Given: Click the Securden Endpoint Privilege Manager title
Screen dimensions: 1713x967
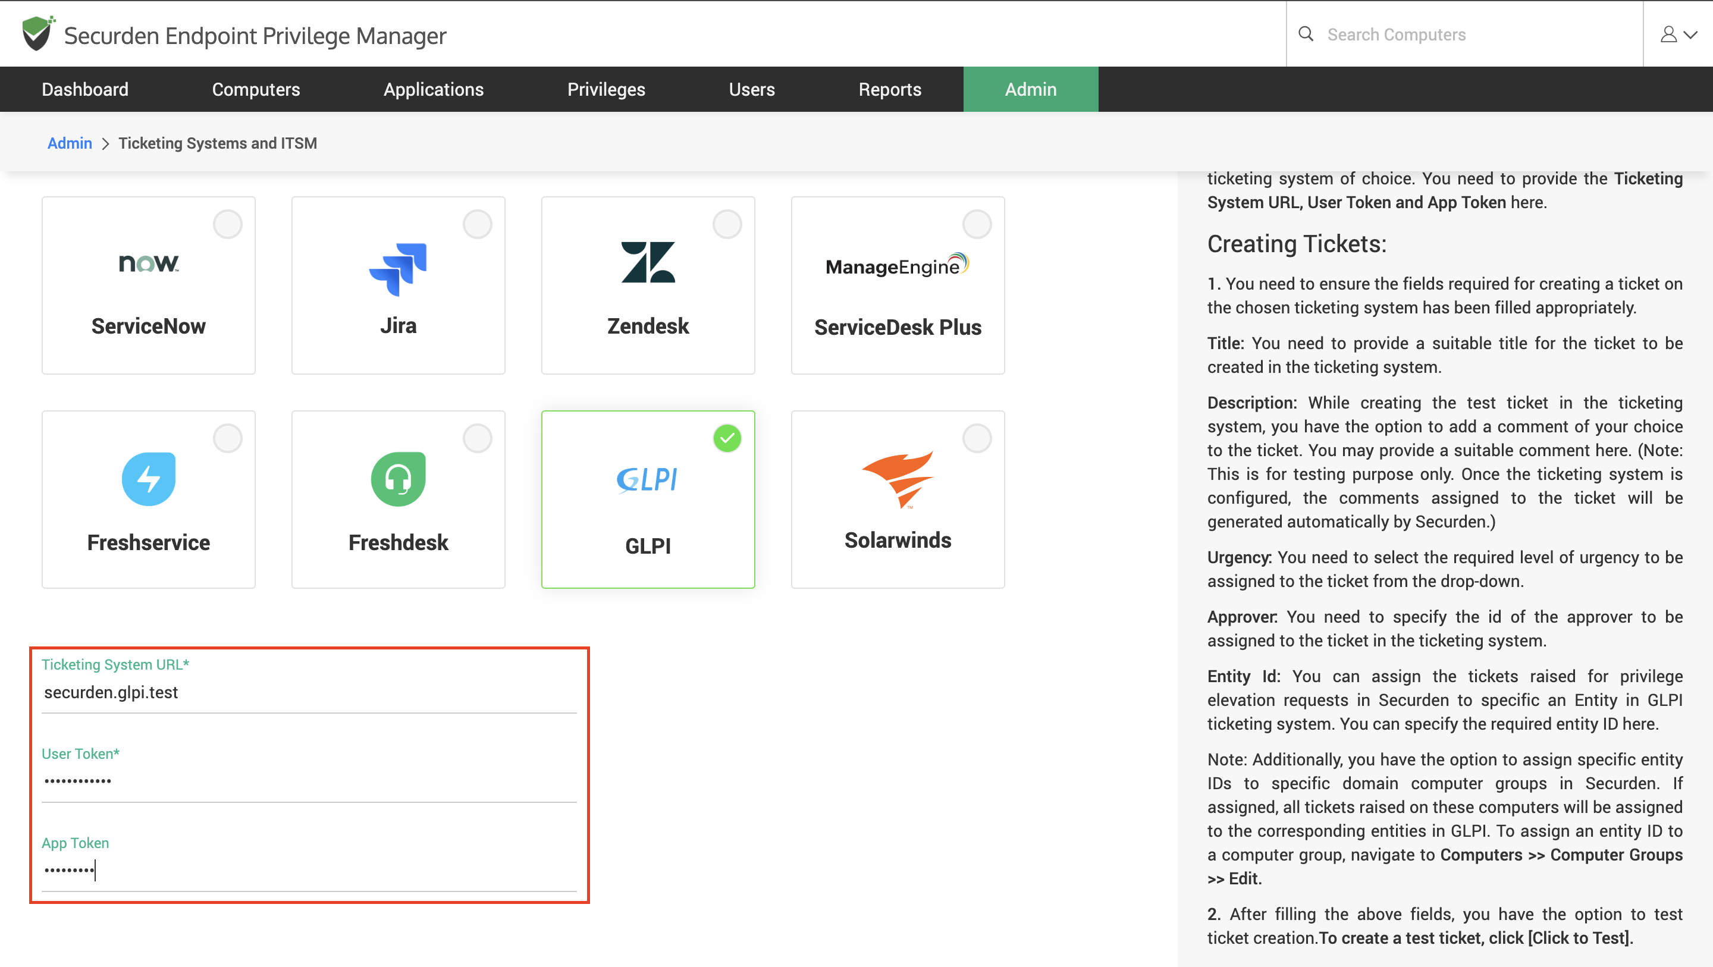Looking at the screenshot, I should pyautogui.click(x=255, y=35).
